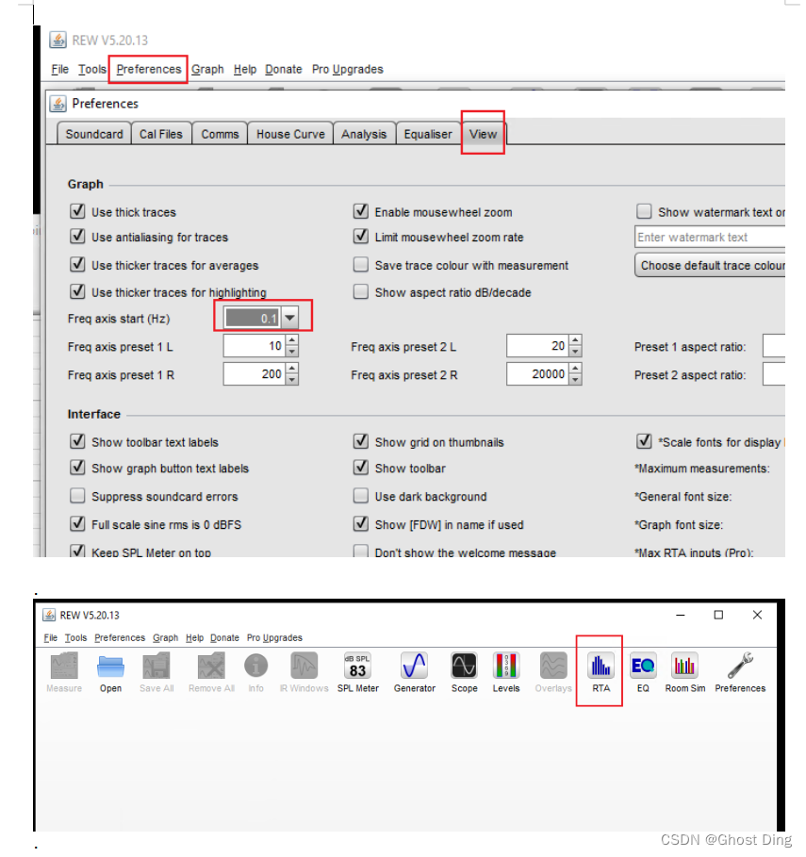The image size is (806, 857).
Task: Enable Save trace colour with measurement
Action: [361, 265]
